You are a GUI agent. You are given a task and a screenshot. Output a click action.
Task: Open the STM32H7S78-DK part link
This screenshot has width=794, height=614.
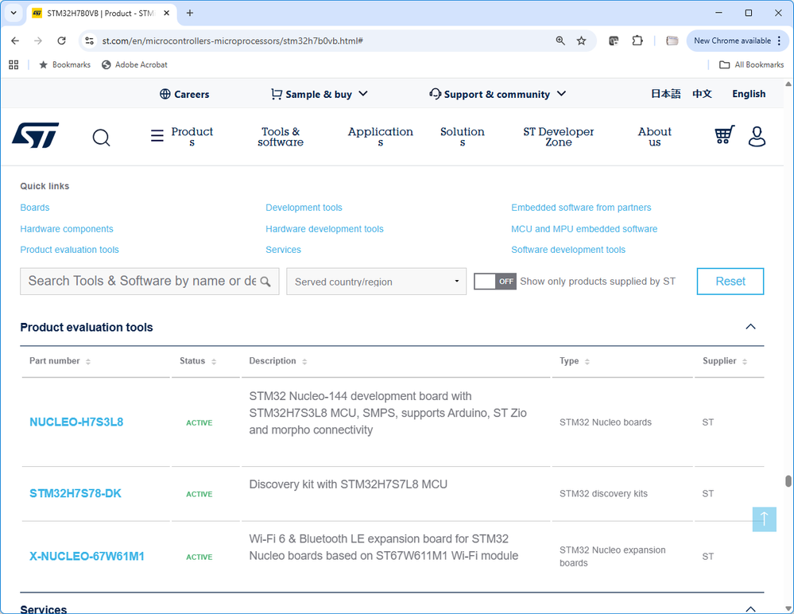coord(76,493)
